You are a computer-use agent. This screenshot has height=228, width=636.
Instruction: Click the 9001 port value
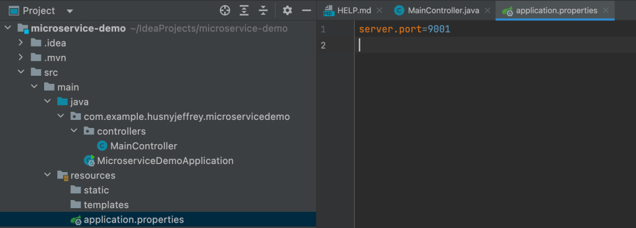click(x=439, y=30)
